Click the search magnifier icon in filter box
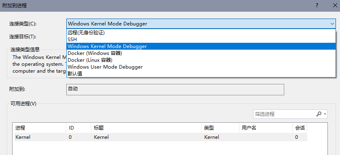 click(x=319, y=114)
